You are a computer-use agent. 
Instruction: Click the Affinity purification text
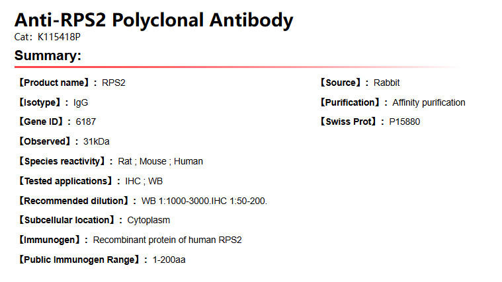pos(429,102)
